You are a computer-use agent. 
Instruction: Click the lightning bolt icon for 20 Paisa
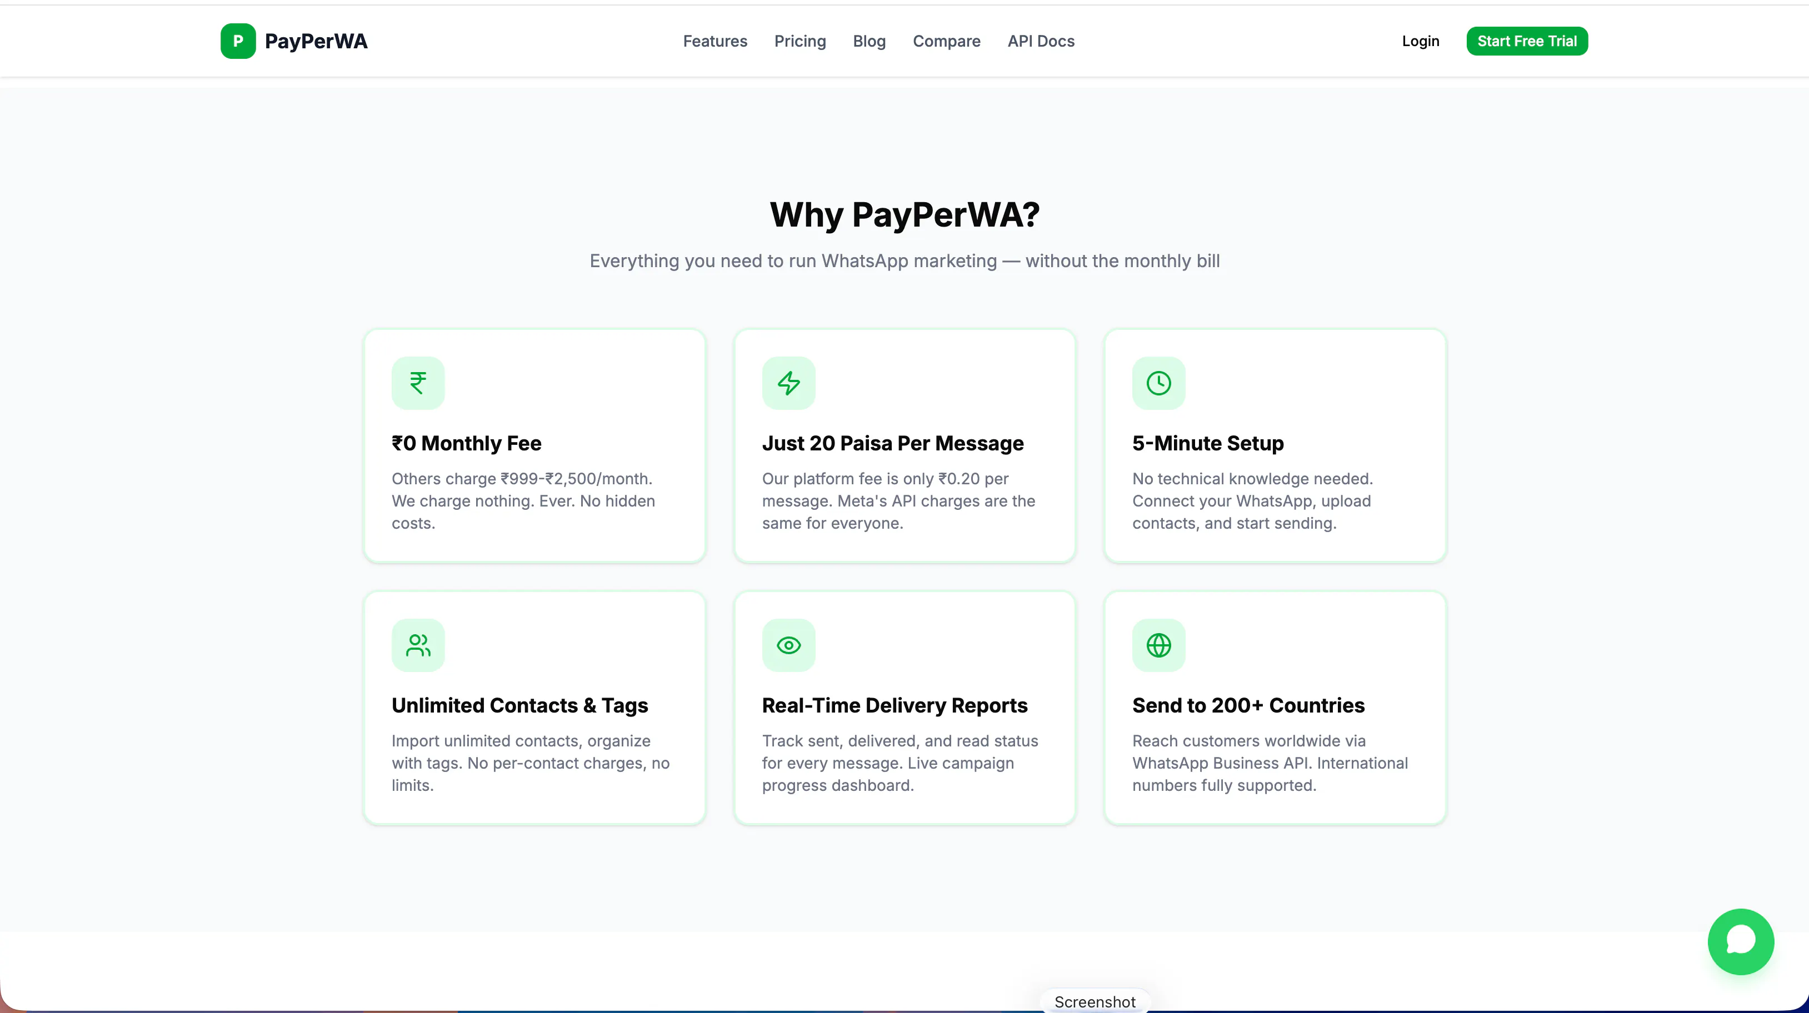click(788, 383)
